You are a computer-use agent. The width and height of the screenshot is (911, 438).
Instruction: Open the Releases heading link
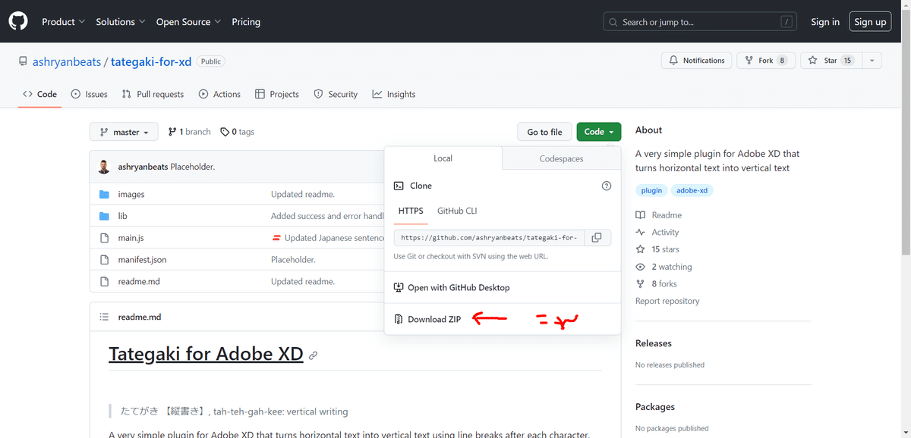coord(654,343)
